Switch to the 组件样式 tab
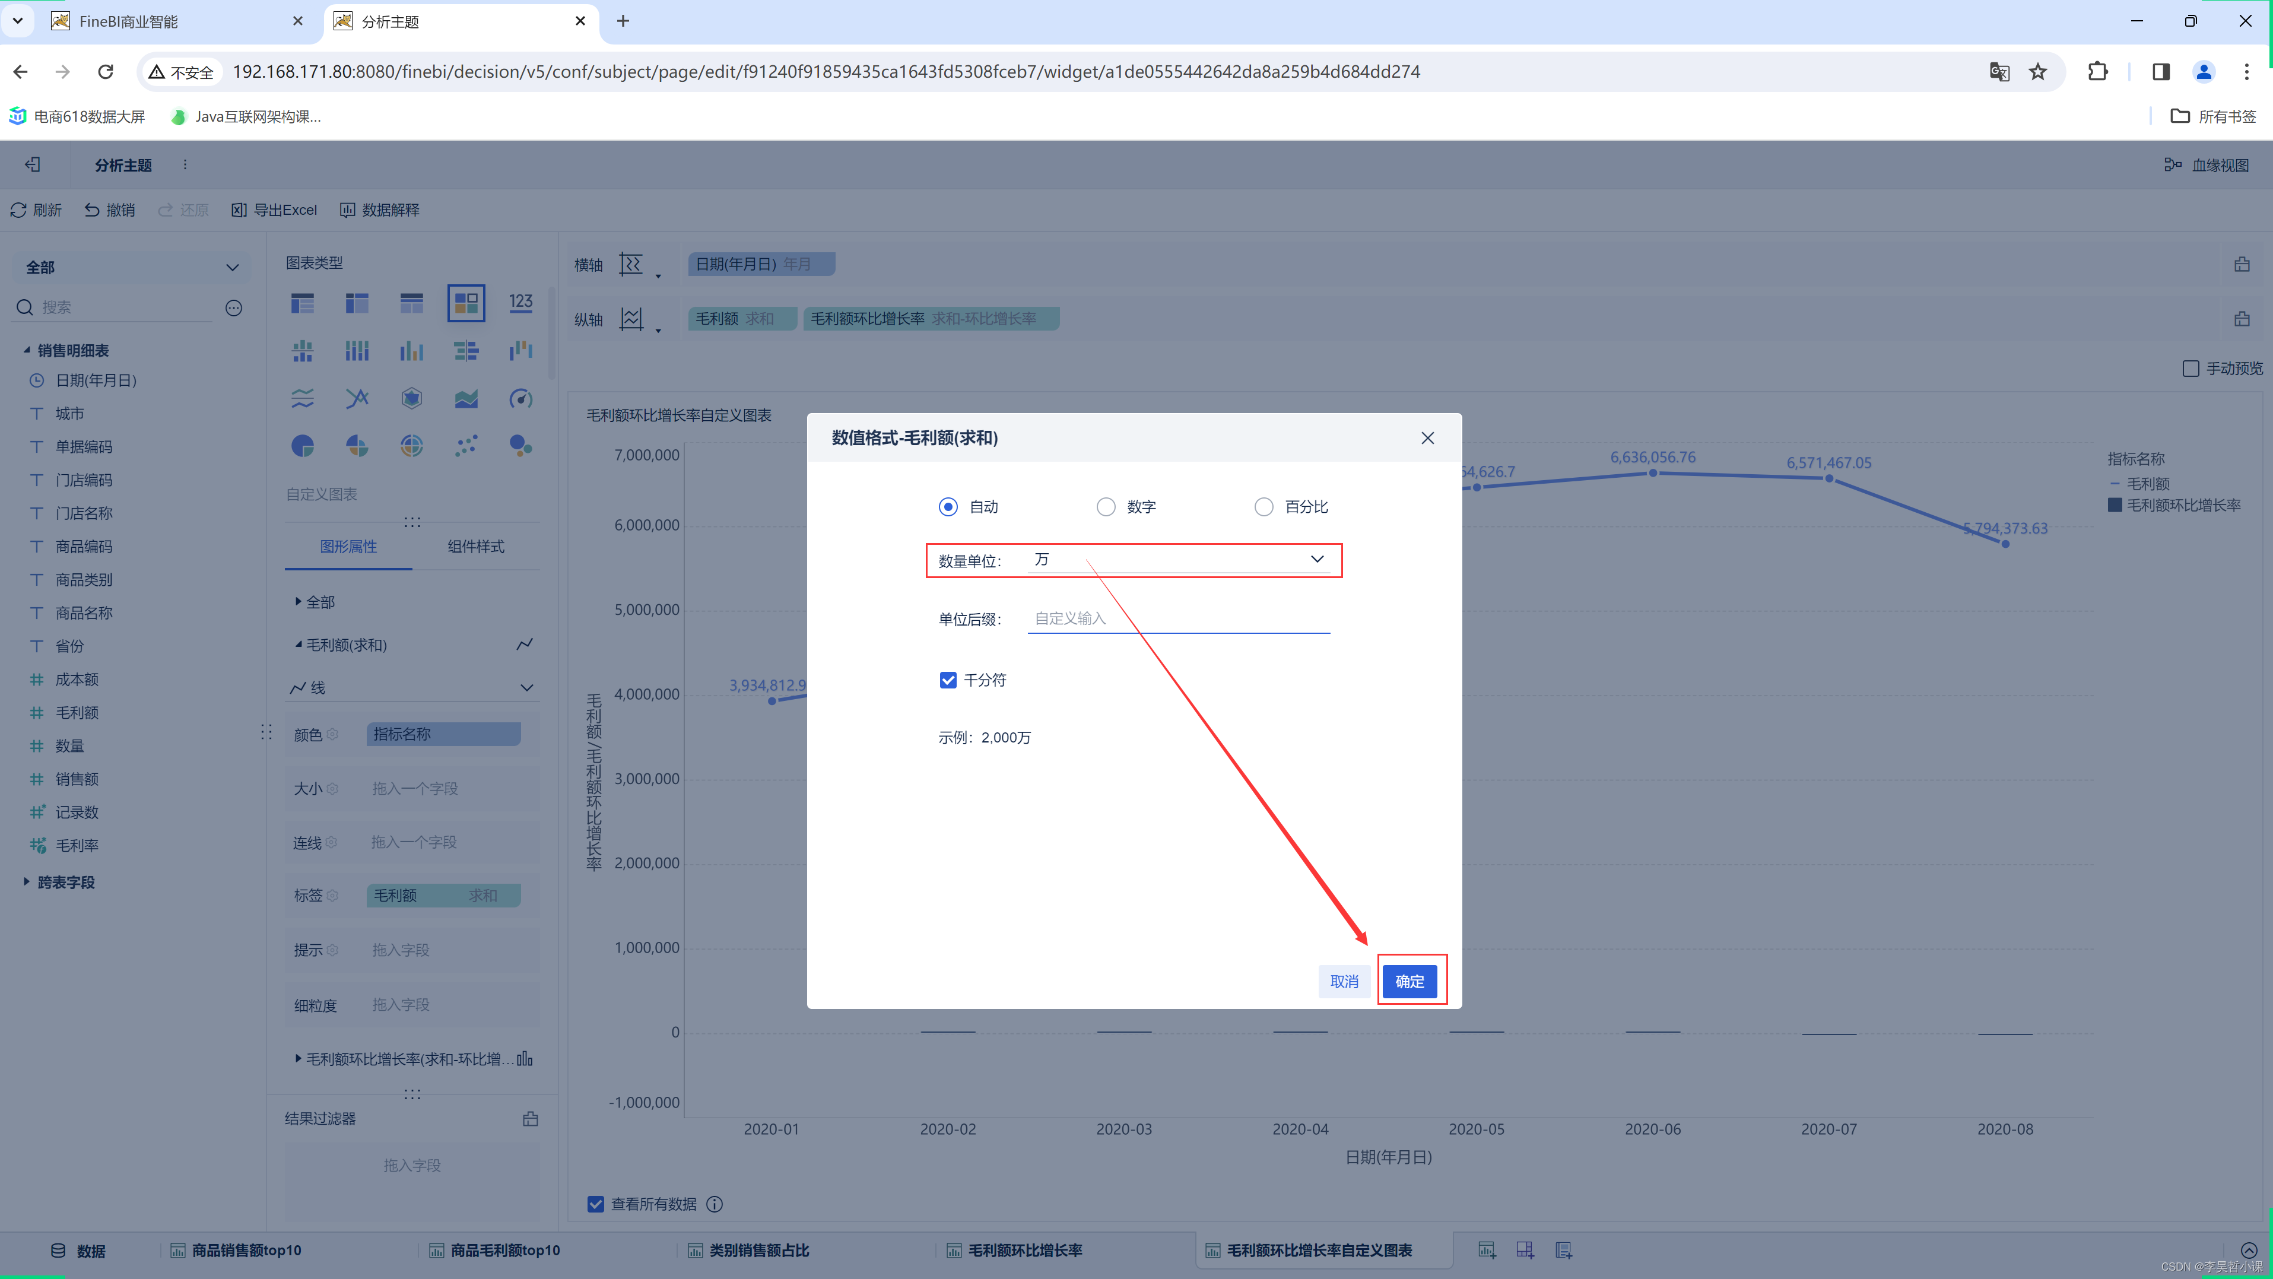Viewport: 2273px width, 1279px height. point(475,547)
